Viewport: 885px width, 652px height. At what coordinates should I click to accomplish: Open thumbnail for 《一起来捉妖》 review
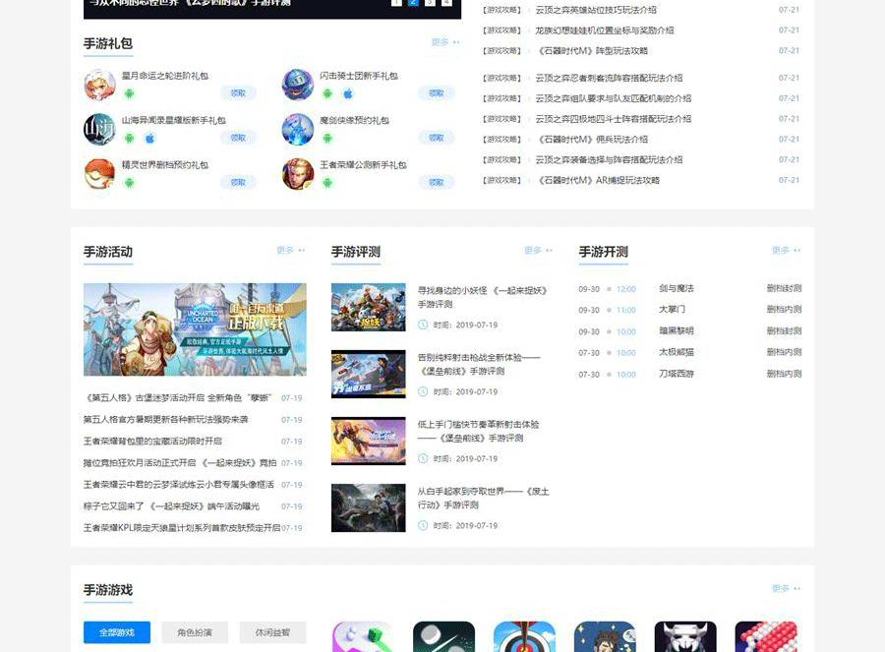coord(368,307)
